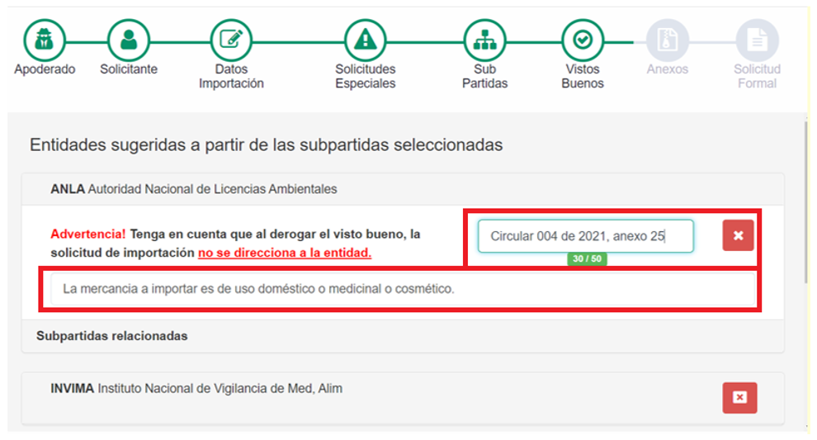817x440 pixels.
Task: Open the Solicitud Formal document icon
Action: (757, 40)
